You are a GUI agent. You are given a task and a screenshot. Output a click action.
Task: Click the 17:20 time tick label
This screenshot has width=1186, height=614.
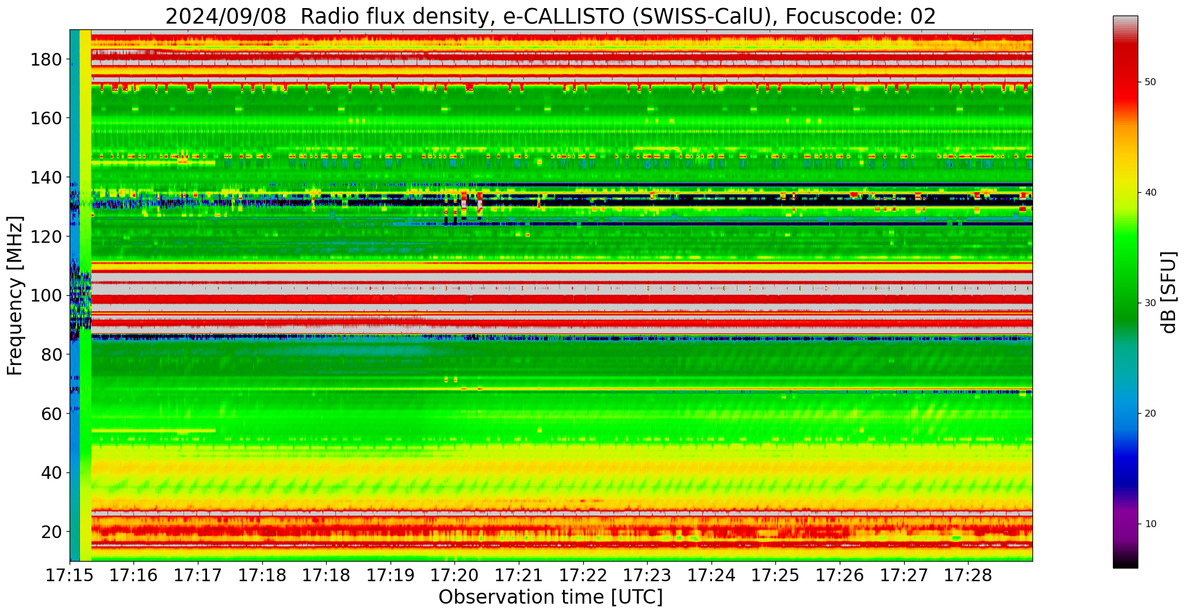(455, 575)
